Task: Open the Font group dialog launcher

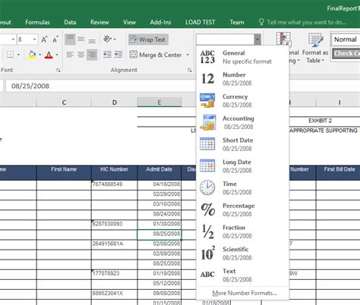Action: click(58, 70)
